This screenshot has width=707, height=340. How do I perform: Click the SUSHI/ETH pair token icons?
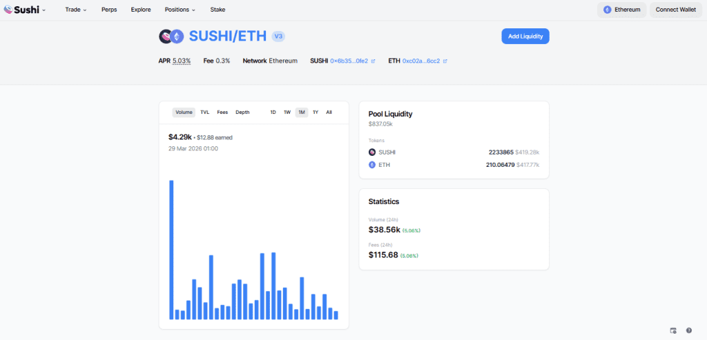[172, 37]
